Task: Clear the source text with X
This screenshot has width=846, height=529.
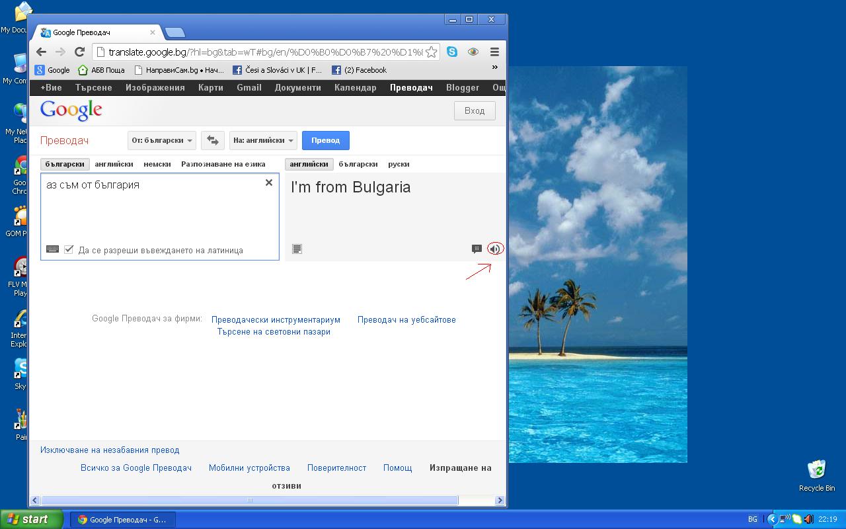Action: tap(269, 183)
